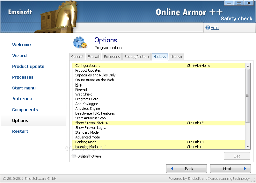Click the right arrow icon on the Next button
This screenshot has height=183, width=256.
[x=245, y=168]
